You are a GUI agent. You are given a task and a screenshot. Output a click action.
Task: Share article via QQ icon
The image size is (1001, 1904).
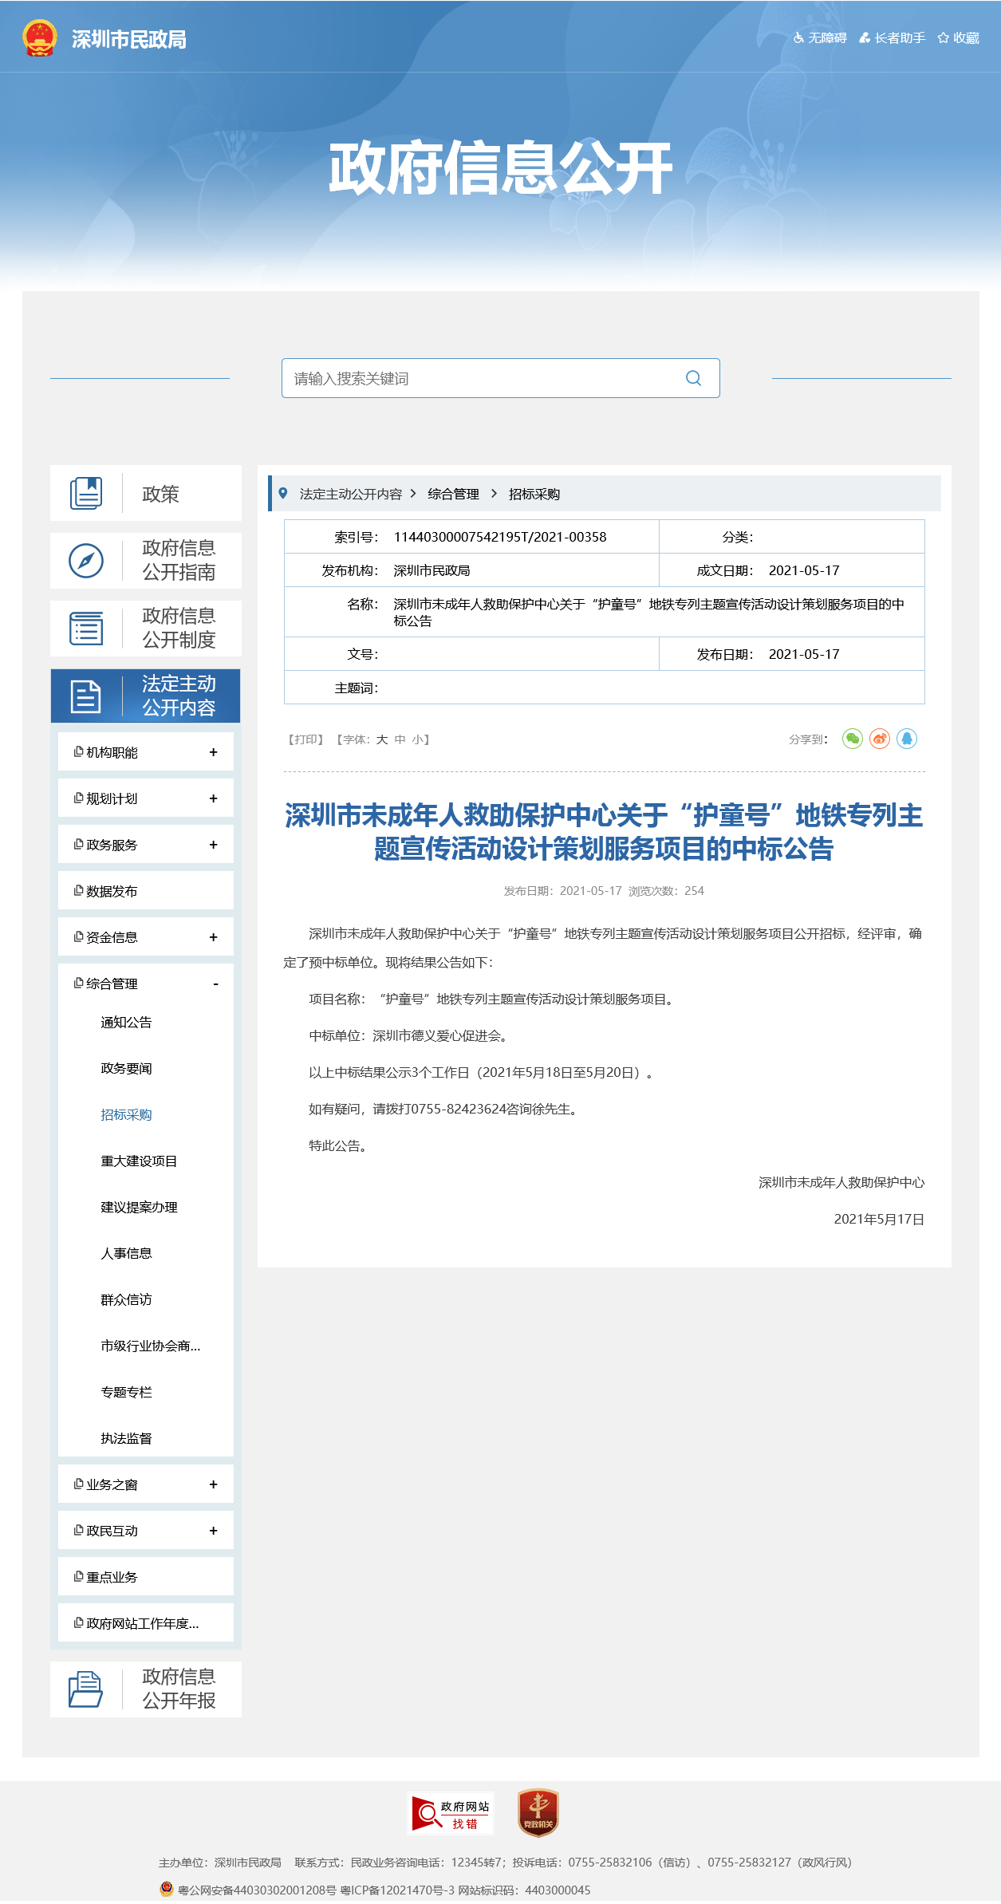pos(907,739)
